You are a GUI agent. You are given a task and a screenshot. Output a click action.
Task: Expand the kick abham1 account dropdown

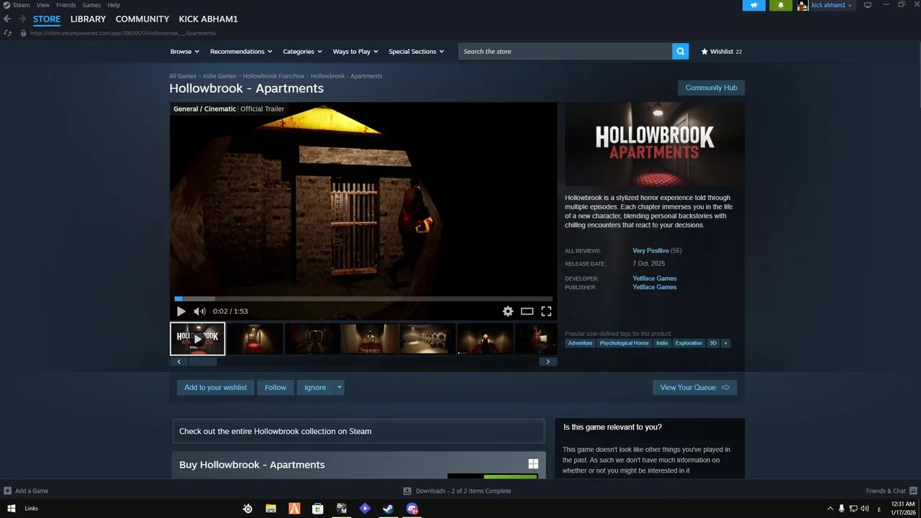pos(831,5)
